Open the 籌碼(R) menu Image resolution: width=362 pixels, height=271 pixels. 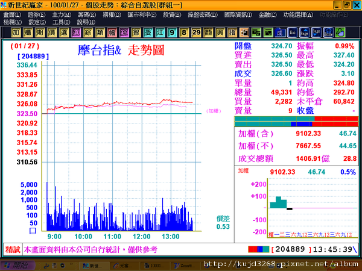[x=87, y=15]
